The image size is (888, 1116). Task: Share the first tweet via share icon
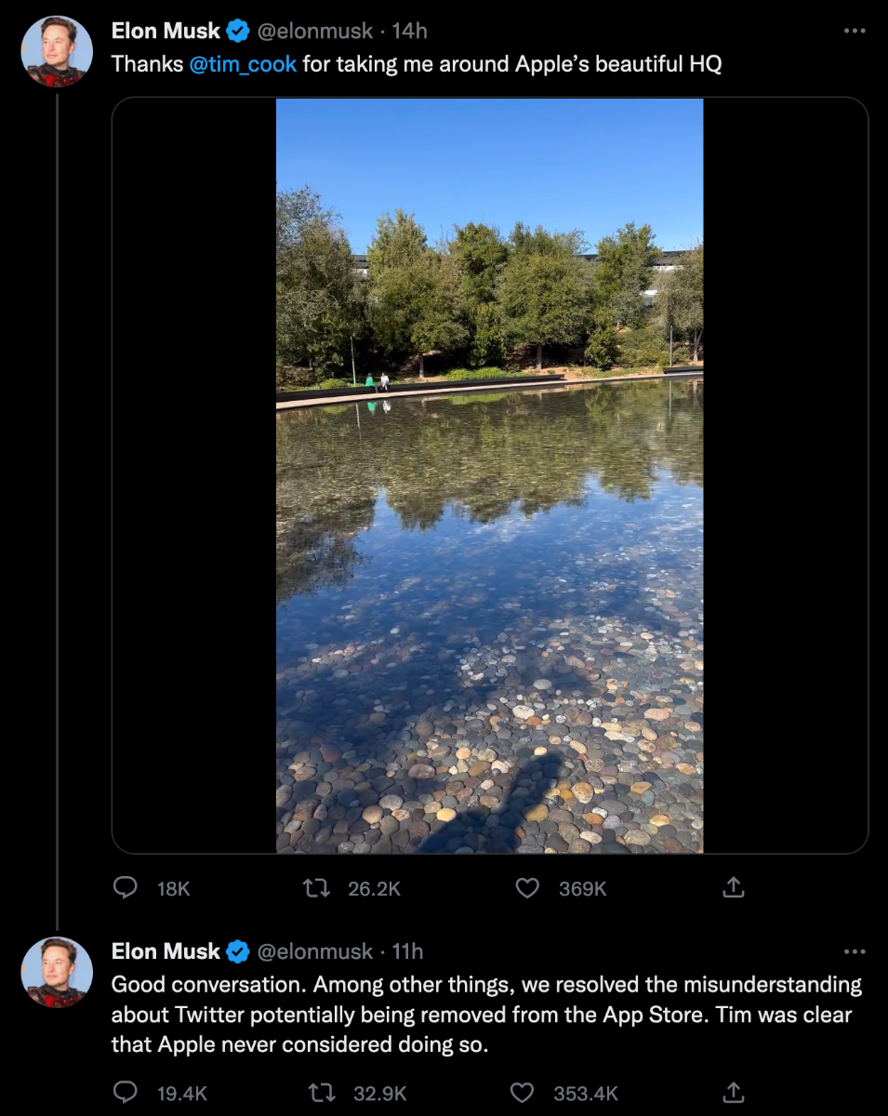coord(734,888)
